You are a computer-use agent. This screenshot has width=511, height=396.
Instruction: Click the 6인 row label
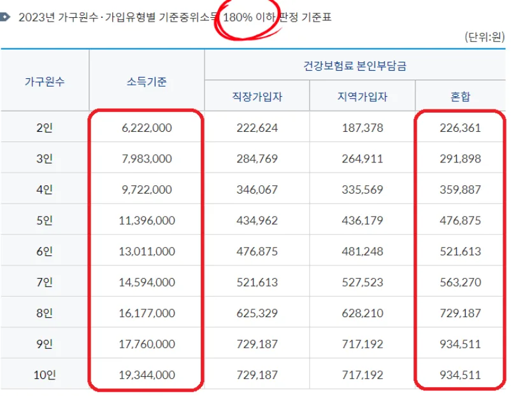(x=45, y=251)
